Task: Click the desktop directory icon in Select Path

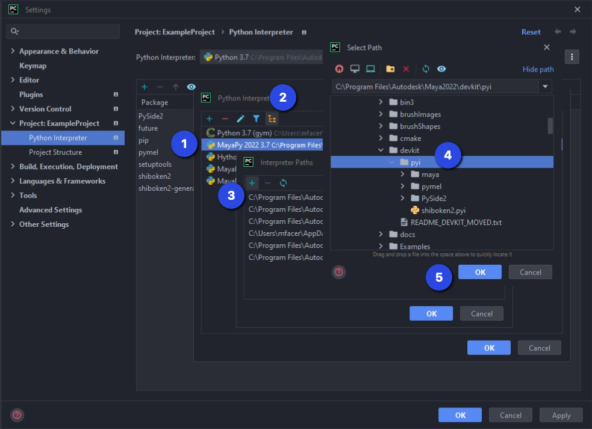Action: coord(355,69)
